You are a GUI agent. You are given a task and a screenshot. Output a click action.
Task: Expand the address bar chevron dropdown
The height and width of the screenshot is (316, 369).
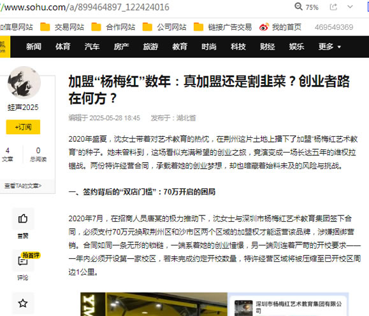(350, 7)
